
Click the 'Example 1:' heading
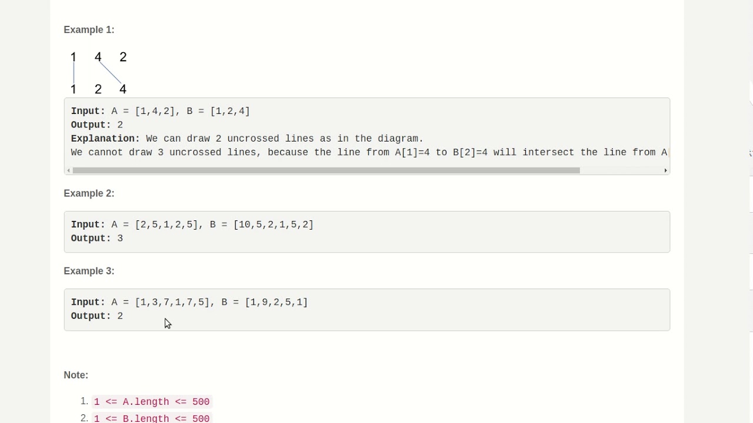click(x=89, y=30)
